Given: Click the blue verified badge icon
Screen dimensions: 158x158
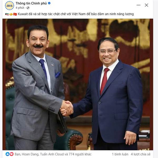Looking at the screenshot, I should pyautogui.click(x=49, y=3).
